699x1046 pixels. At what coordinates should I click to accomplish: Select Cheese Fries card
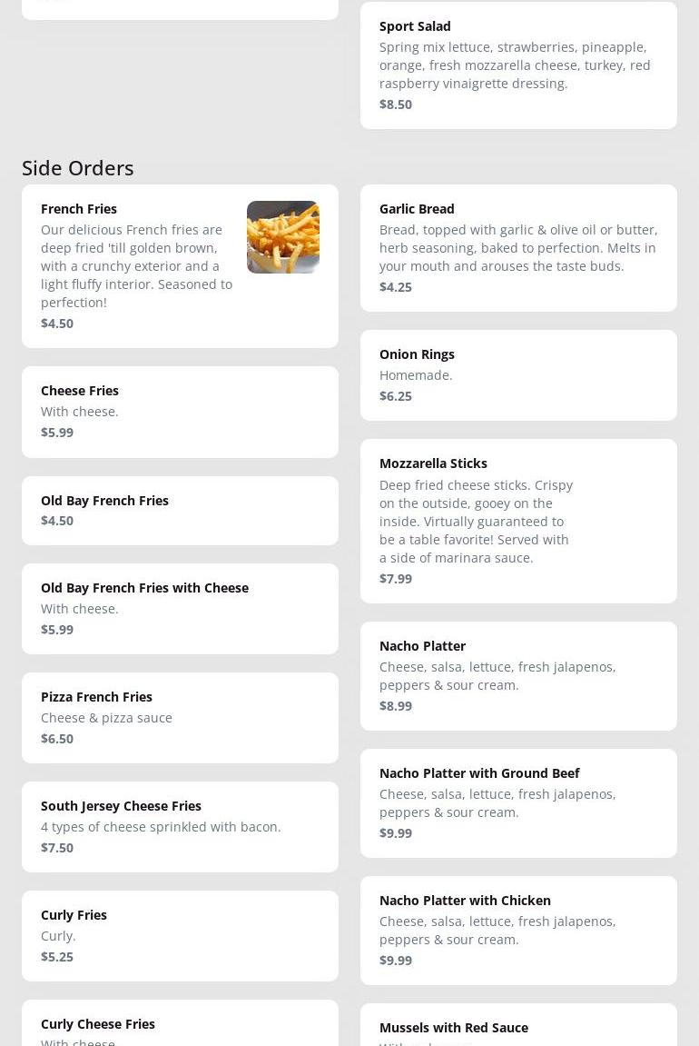[180, 412]
